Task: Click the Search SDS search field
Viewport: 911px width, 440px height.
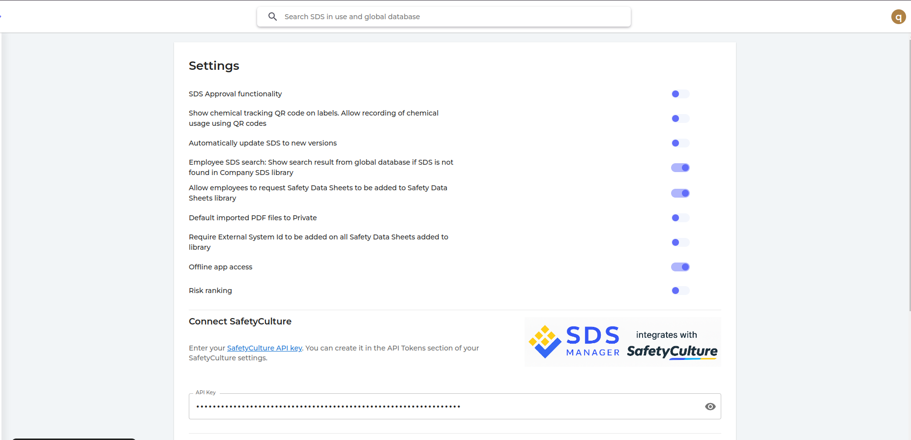Action: pyautogui.click(x=442, y=17)
